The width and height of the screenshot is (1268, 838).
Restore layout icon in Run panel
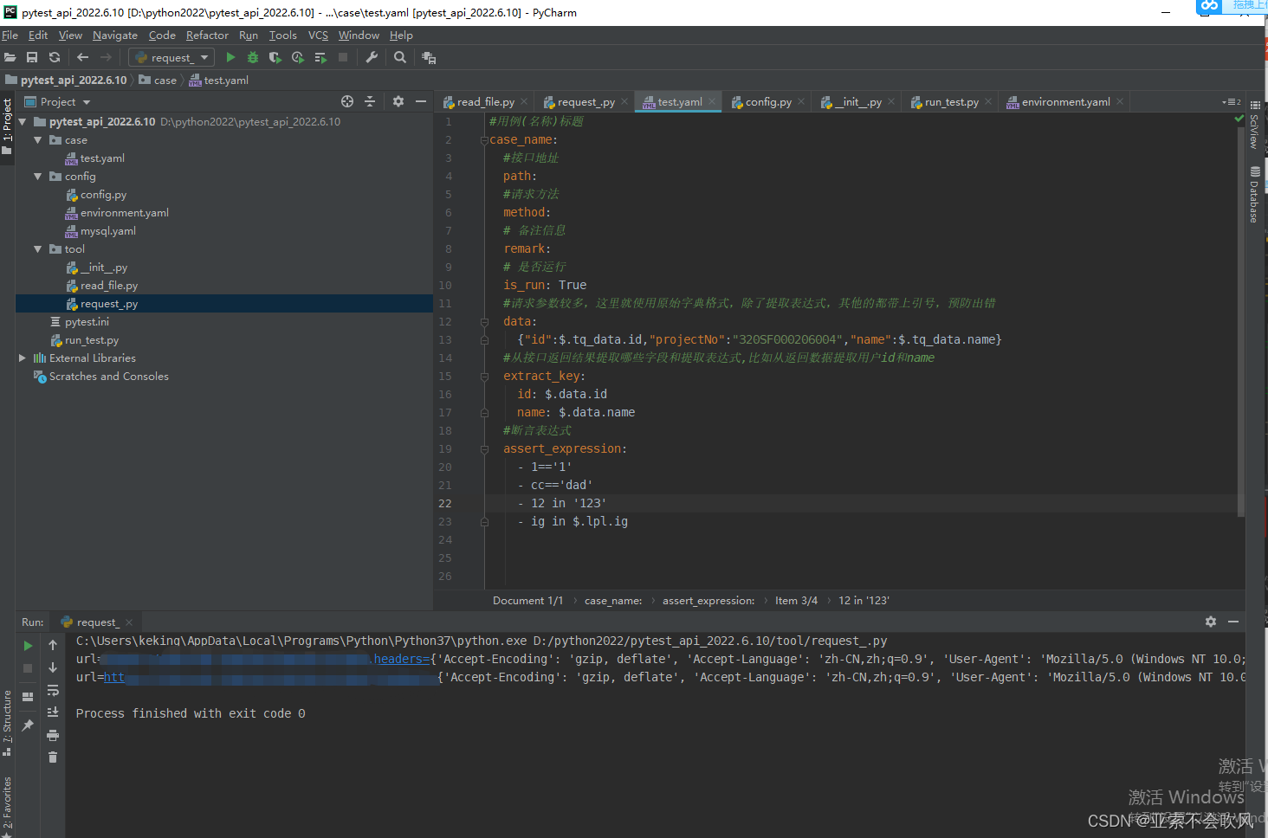tap(28, 696)
